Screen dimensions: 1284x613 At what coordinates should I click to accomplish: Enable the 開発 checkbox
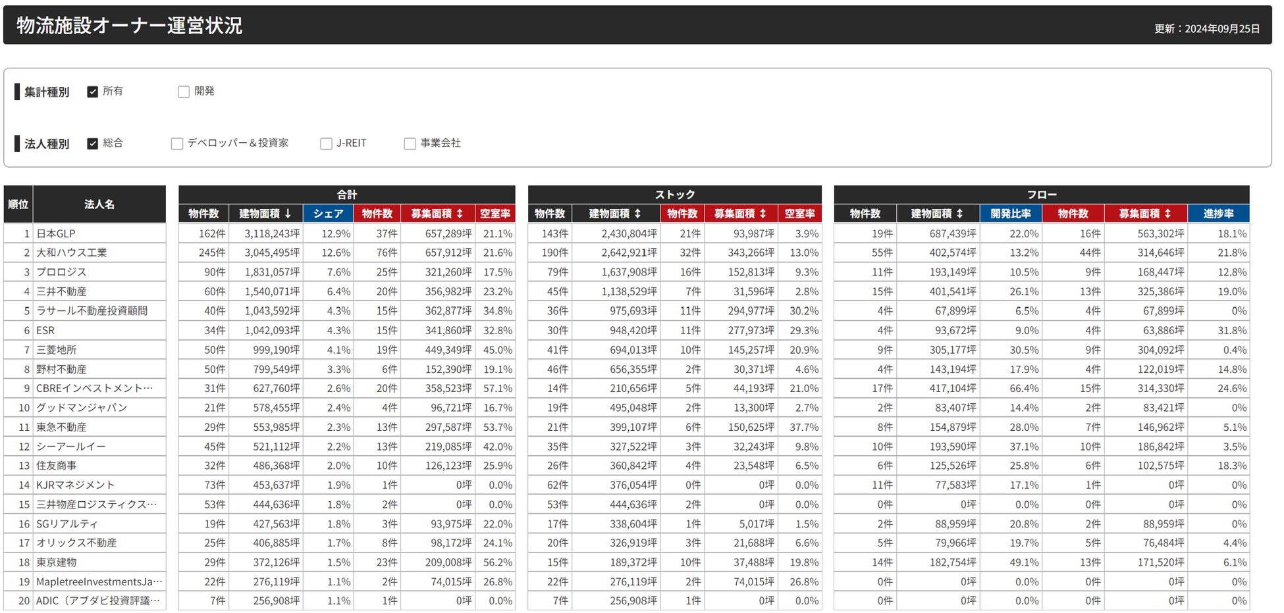[184, 92]
